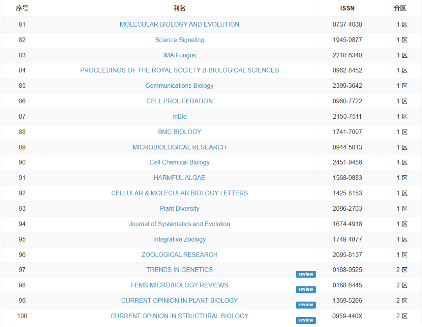Click the mBio journal link
Screen dimensions: 422x327
pos(179,116)
